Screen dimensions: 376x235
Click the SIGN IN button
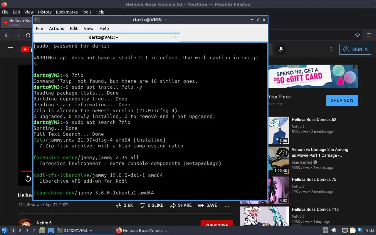355,49
